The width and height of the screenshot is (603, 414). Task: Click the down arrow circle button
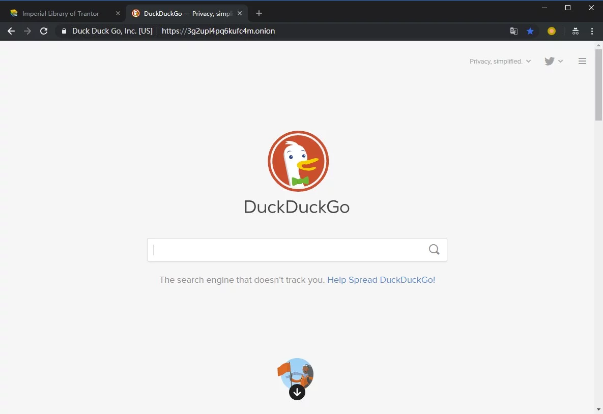coord(297,392)
